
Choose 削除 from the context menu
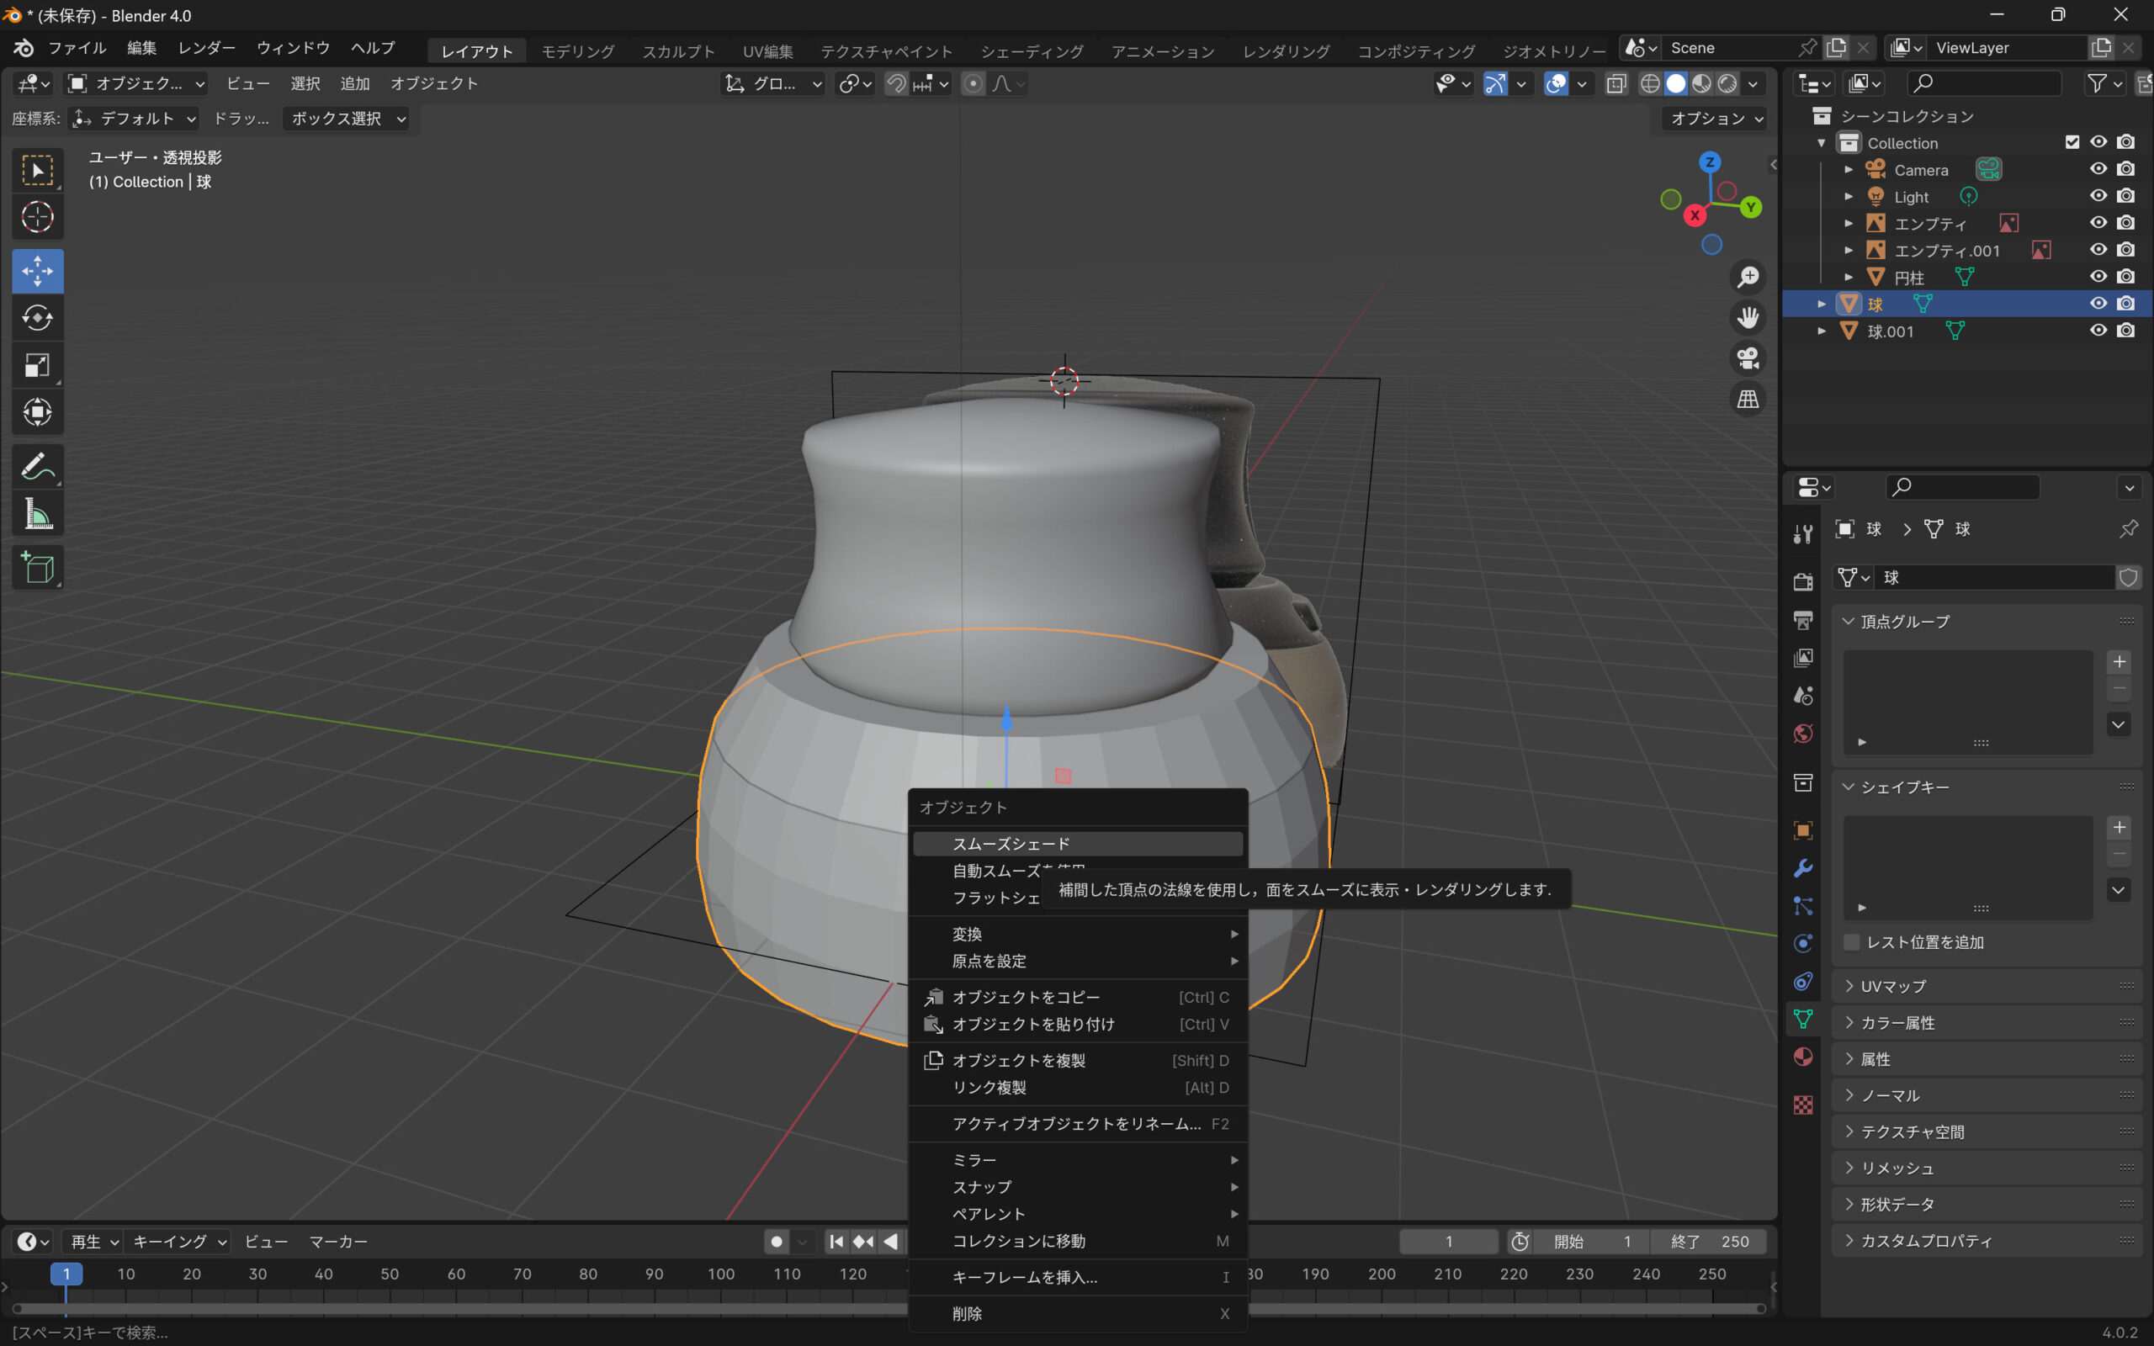click(968, 1313)
